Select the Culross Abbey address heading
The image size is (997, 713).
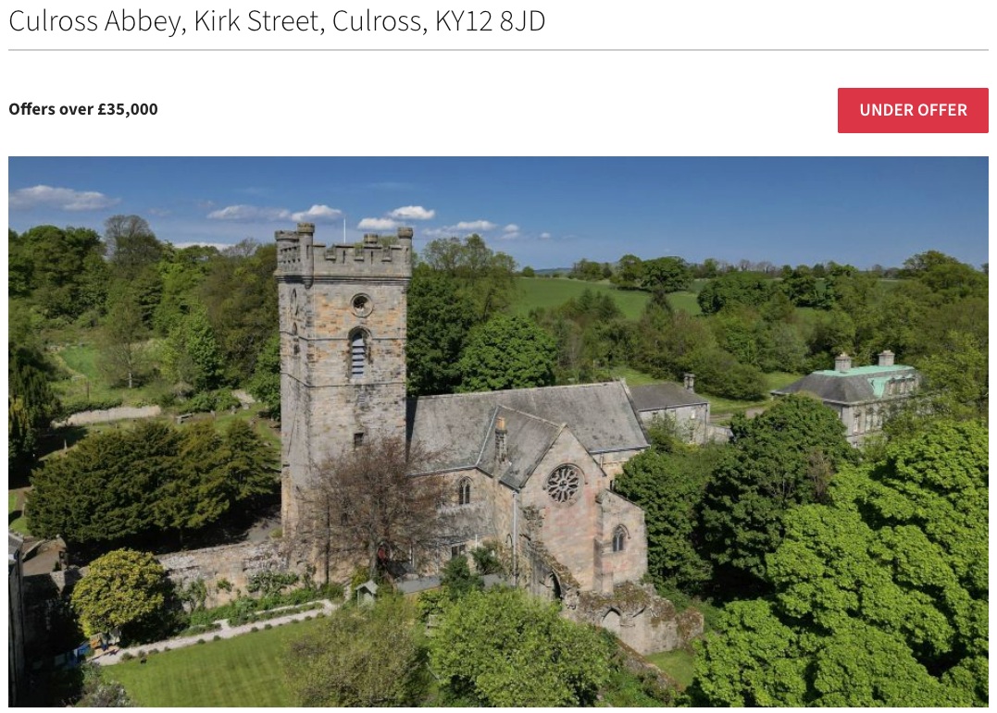click(277, 21)
